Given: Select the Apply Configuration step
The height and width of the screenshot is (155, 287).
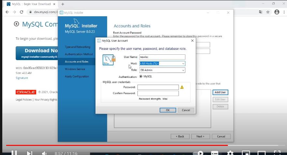Looking at the screenshot, I should point(77,77).
